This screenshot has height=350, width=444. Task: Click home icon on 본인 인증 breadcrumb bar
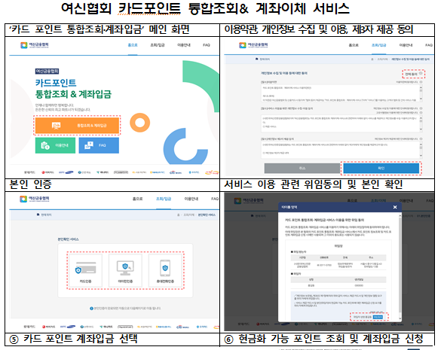point(38,215)
